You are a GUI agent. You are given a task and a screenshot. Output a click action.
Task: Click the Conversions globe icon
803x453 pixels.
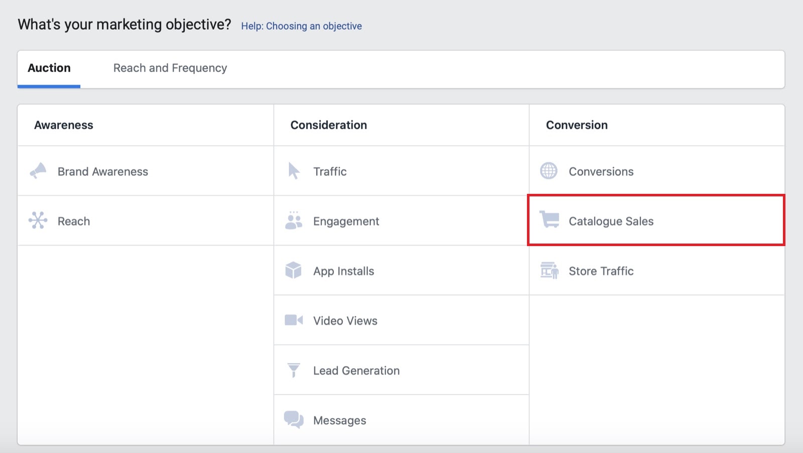[x=549, y=171]
